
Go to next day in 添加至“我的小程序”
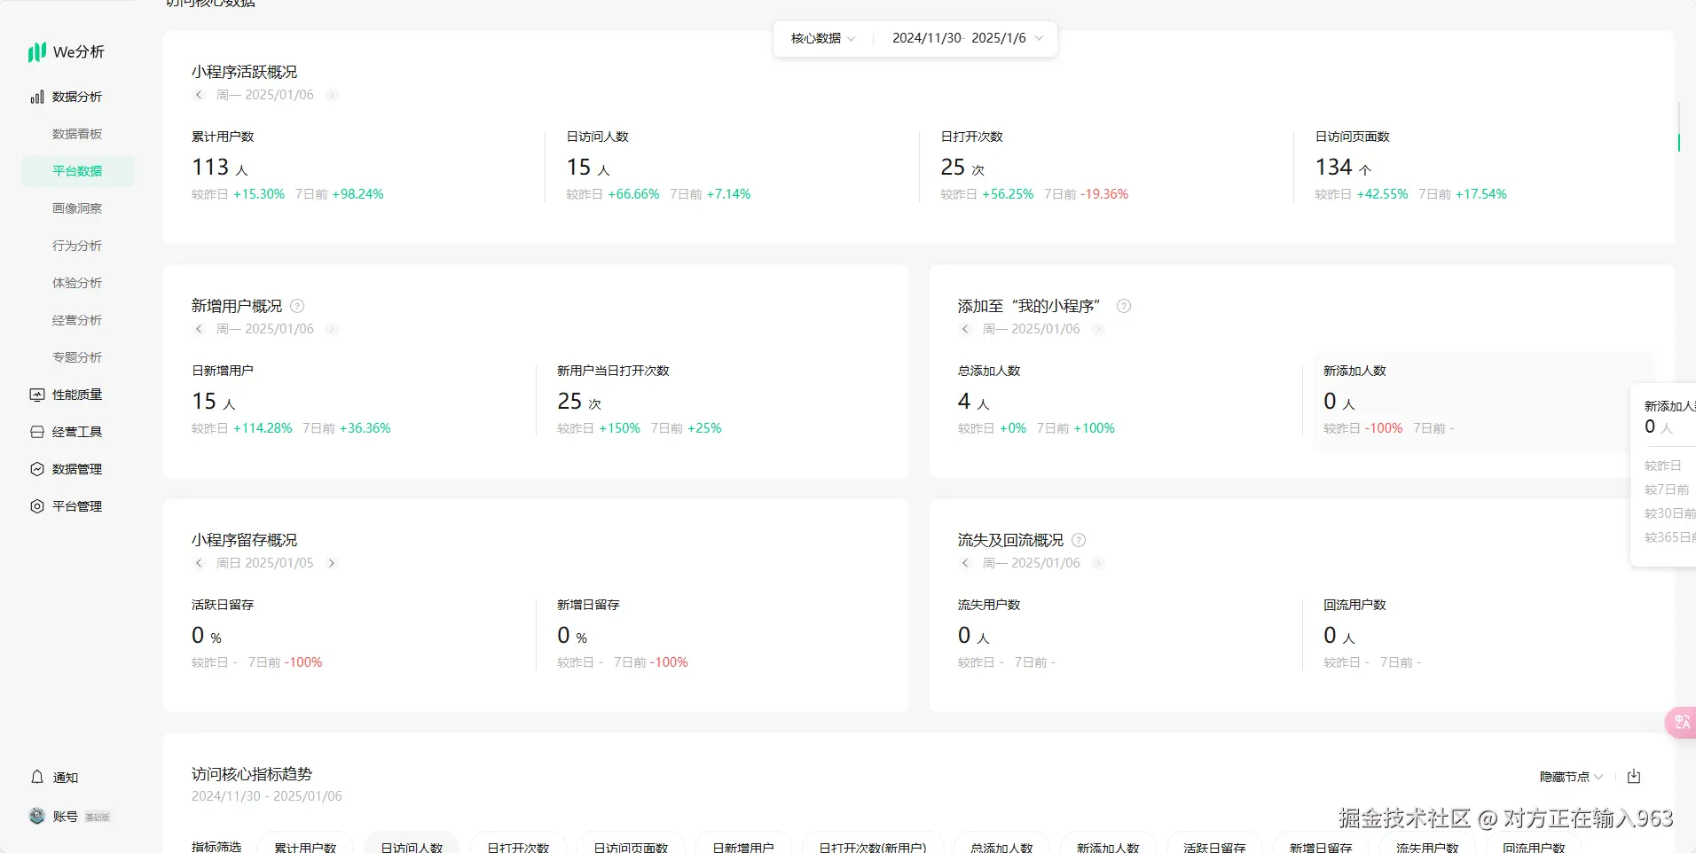pyautogui.click(x=1098, y=329)
